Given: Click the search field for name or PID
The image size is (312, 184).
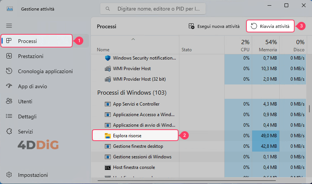Looking at the screenshot, I should coord(153,9).
